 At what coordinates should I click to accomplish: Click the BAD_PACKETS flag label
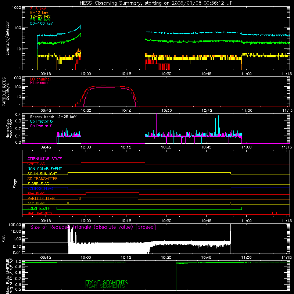(x=40, y=213)
